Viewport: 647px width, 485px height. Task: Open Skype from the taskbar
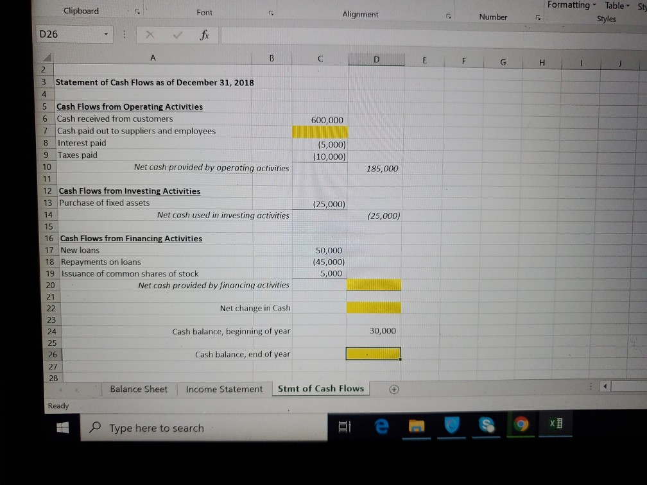click(x=487, y=425)
